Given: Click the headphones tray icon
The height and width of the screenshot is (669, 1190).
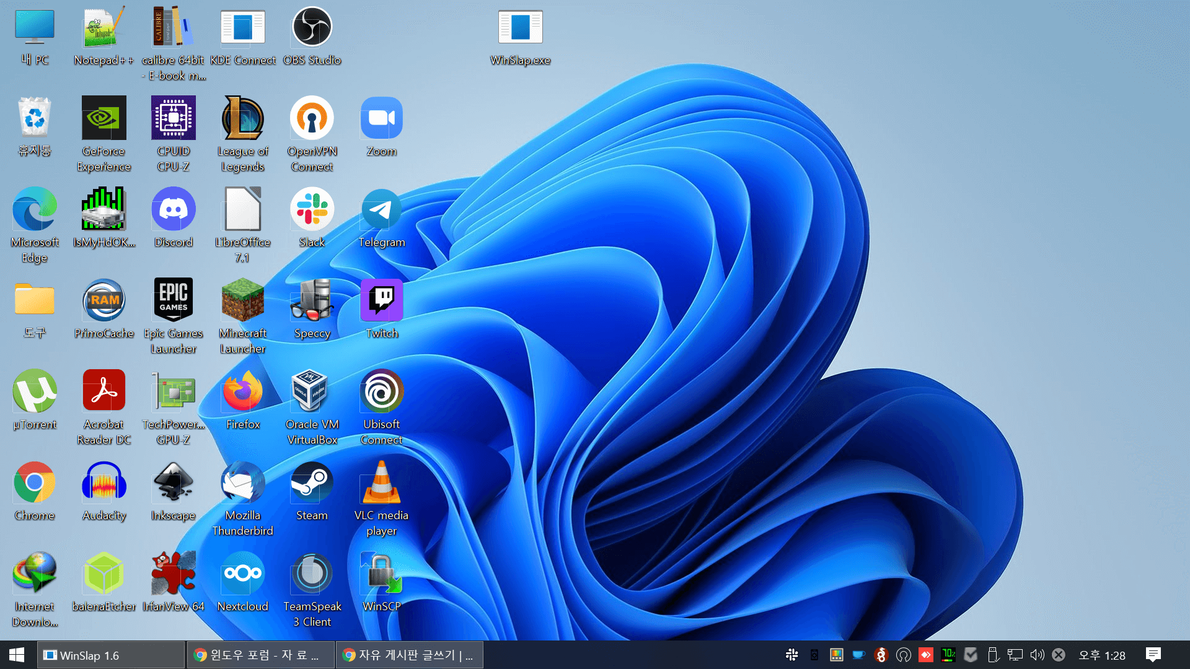Looking at the screenshot, I should click(x=904, y=655).
